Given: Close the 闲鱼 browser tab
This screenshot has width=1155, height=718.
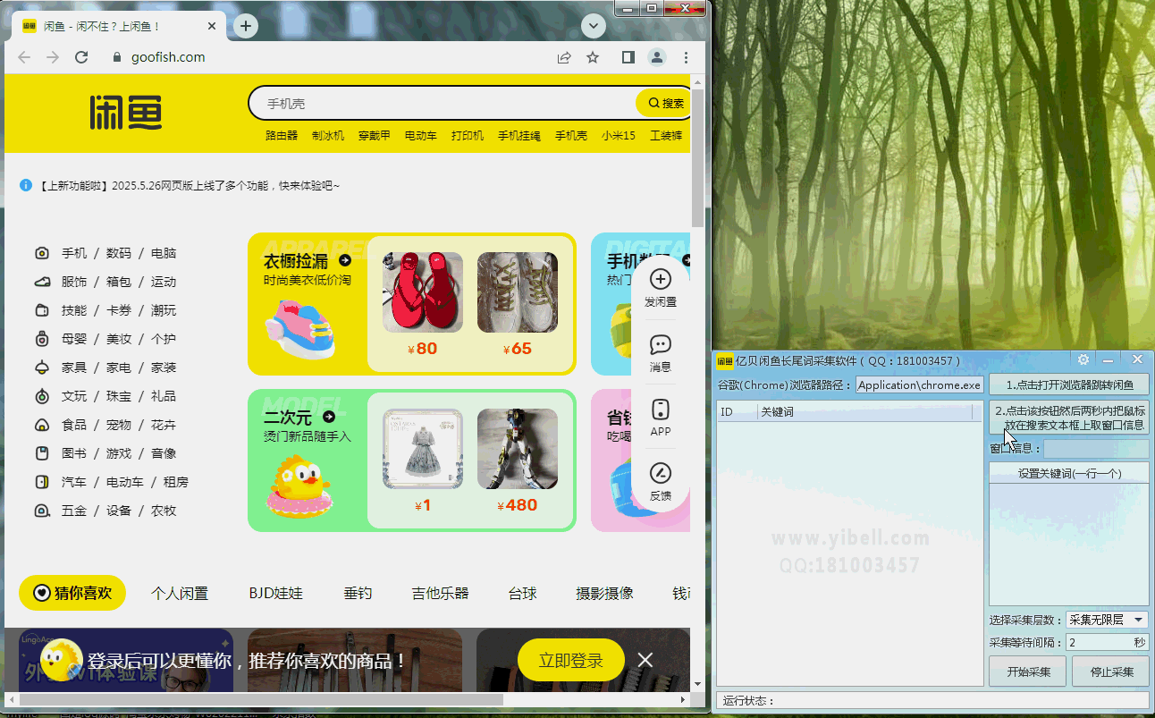Looking at the screenshot, I should (212, 27).
